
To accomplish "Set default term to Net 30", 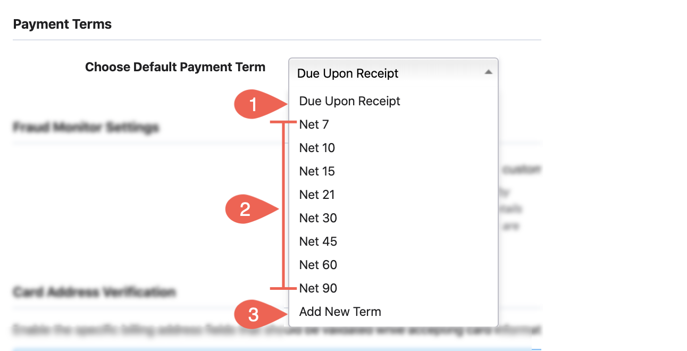I will [393, 218].
